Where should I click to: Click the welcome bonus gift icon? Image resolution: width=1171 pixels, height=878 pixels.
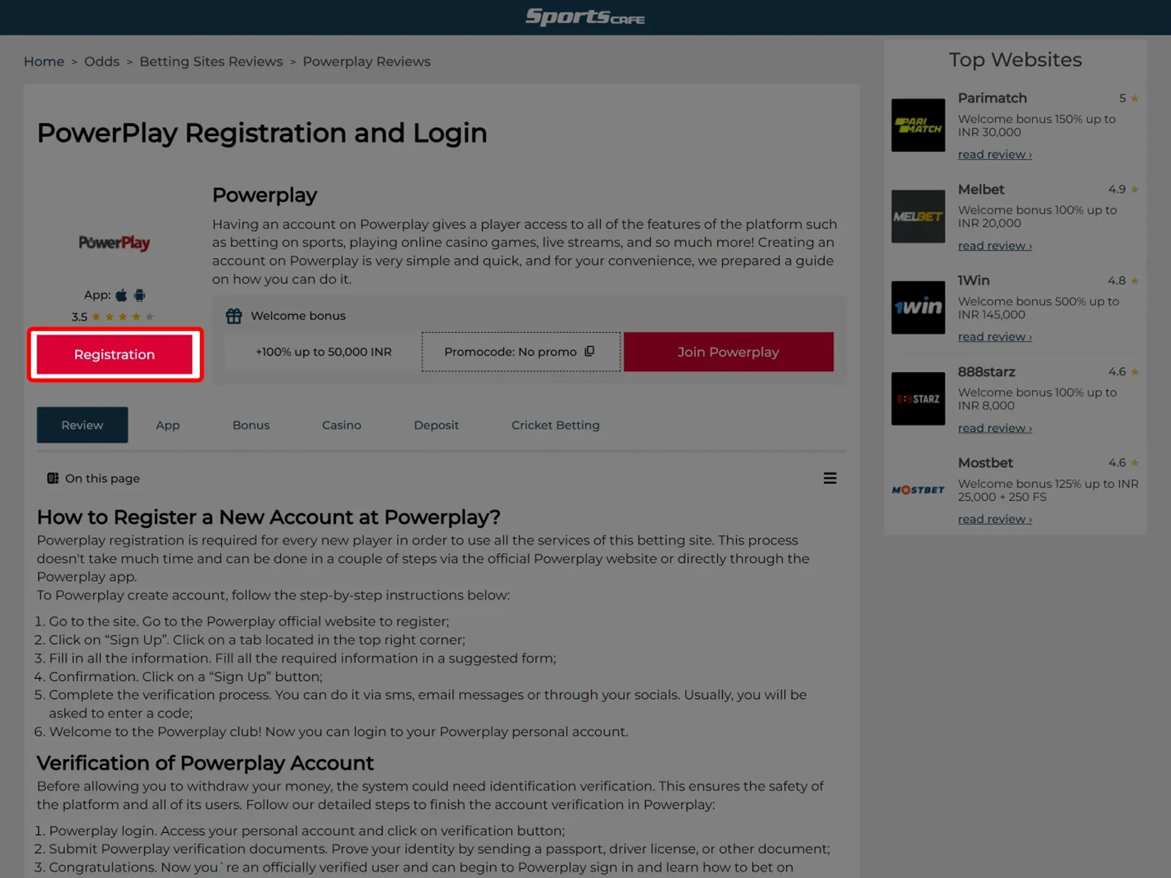tap(233, 315)
